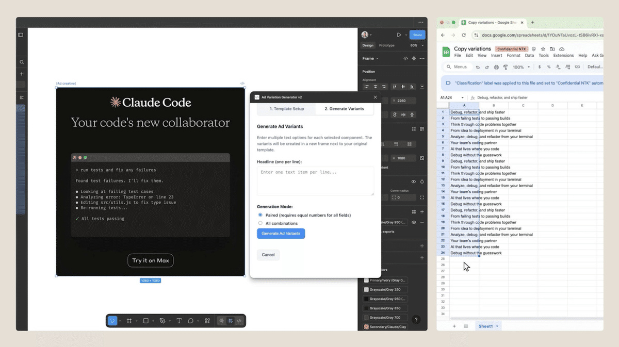
Task: Click the Grayscale/Gray 350 color swatch
Action: point(367,290)
